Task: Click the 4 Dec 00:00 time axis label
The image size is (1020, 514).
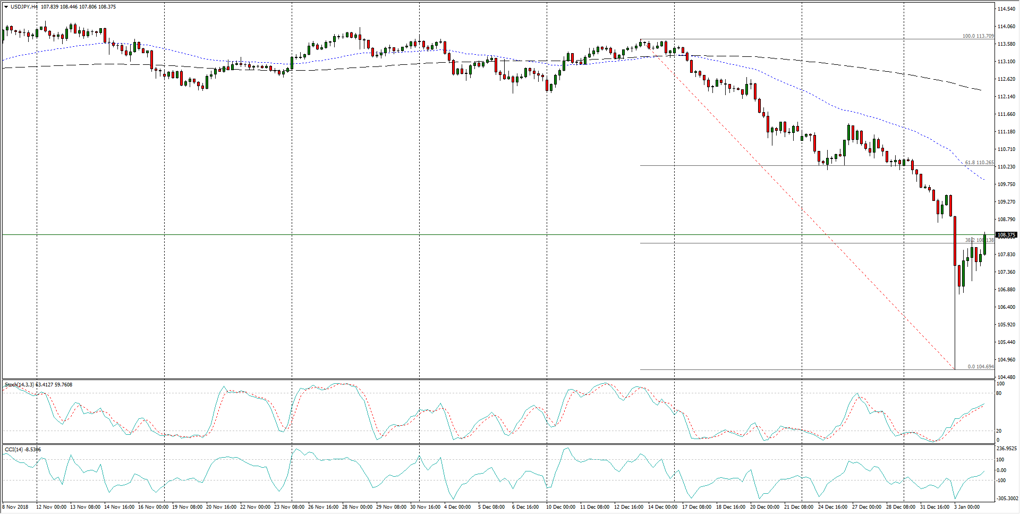Action: coord(457,507)
